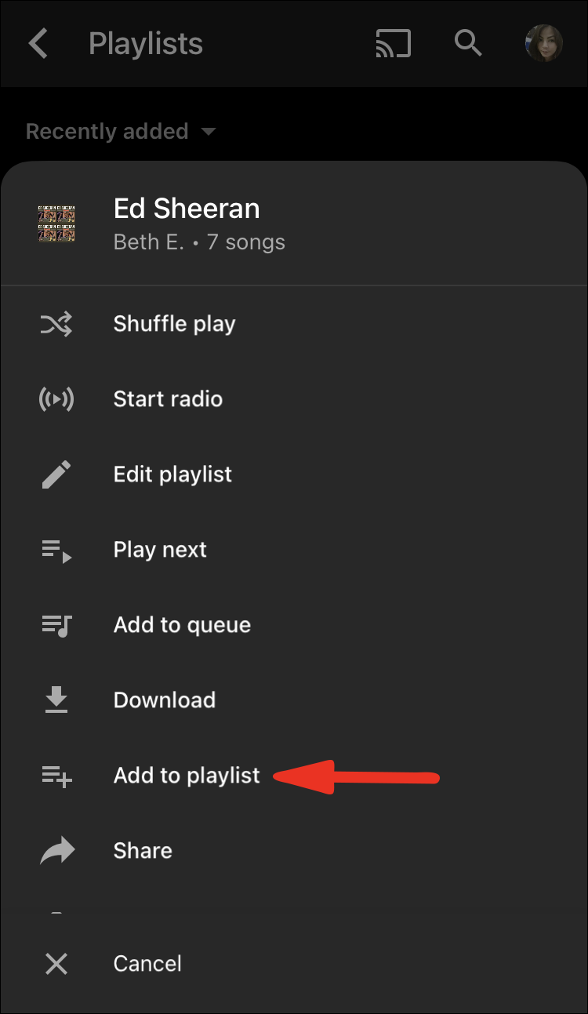
Task: Tap the shuffle arrows icon
Action: point(56,324)
